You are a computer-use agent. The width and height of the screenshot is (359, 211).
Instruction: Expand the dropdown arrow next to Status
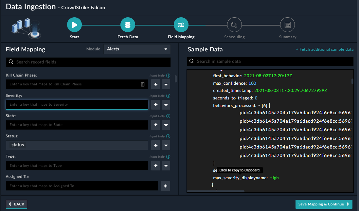tap(166, 145)
